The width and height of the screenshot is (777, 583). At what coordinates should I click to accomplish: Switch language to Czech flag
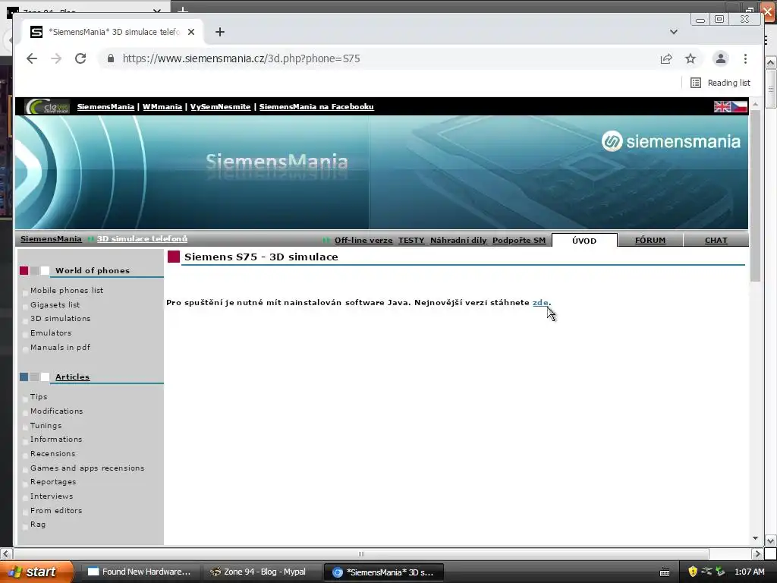tap(739, 106)
